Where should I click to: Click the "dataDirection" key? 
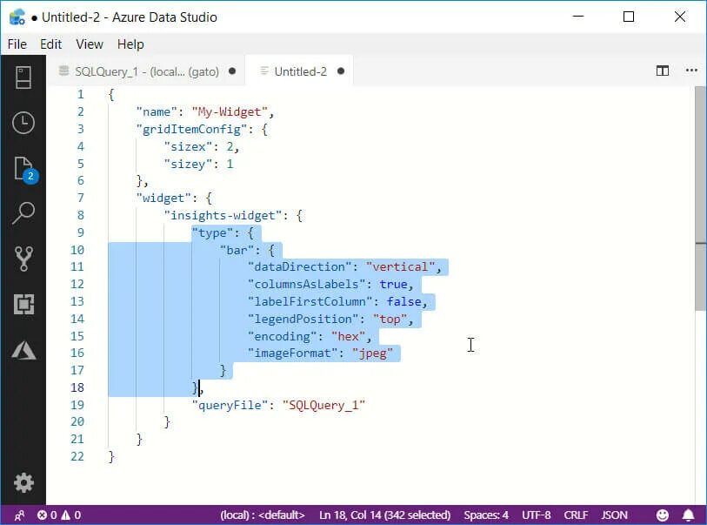point(300,266)
